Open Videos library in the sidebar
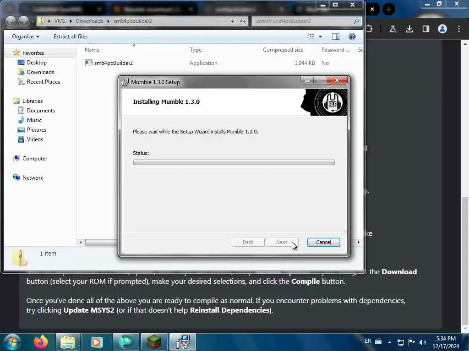469x351 pixels. [35, 139]
